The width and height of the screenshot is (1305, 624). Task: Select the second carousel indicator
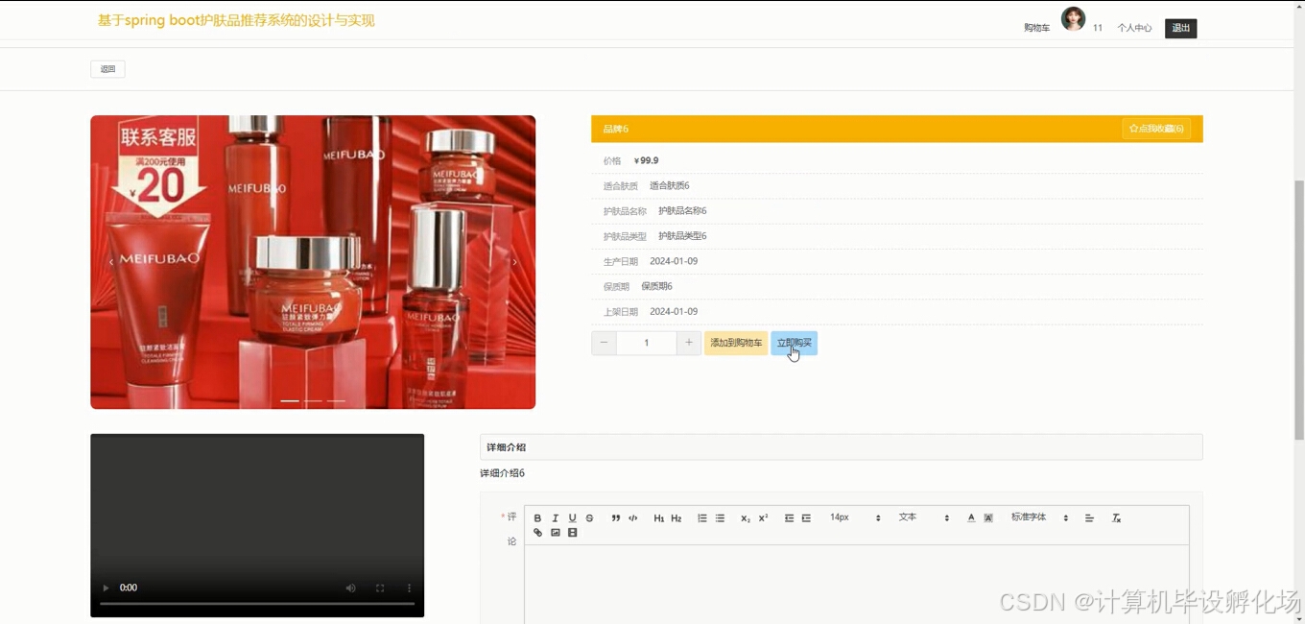313,400
